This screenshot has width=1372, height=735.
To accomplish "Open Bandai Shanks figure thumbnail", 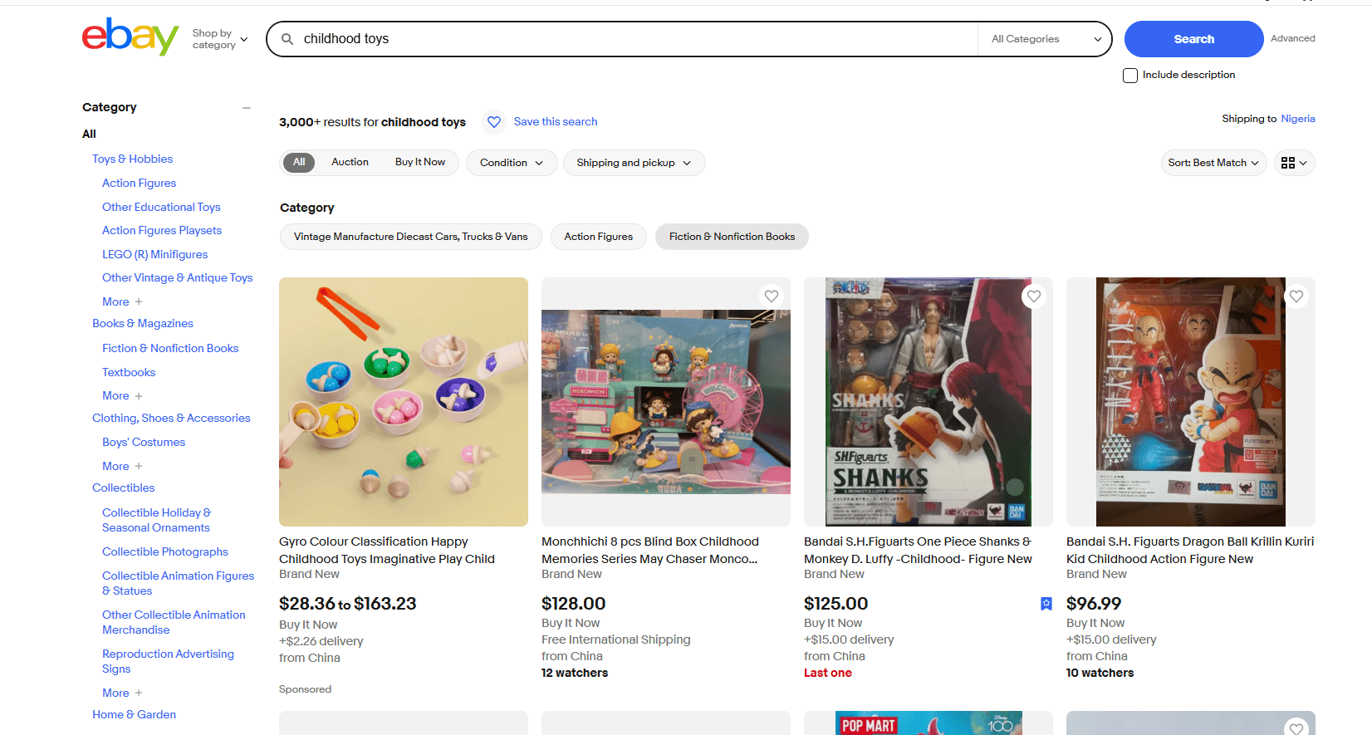I will click(929, 402).
